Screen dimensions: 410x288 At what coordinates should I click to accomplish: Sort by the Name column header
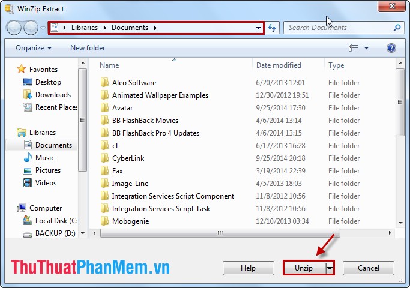point(109,65)
